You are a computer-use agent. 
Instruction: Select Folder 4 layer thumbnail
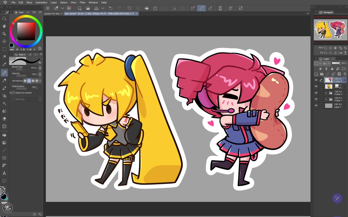[x=329, y=80]
